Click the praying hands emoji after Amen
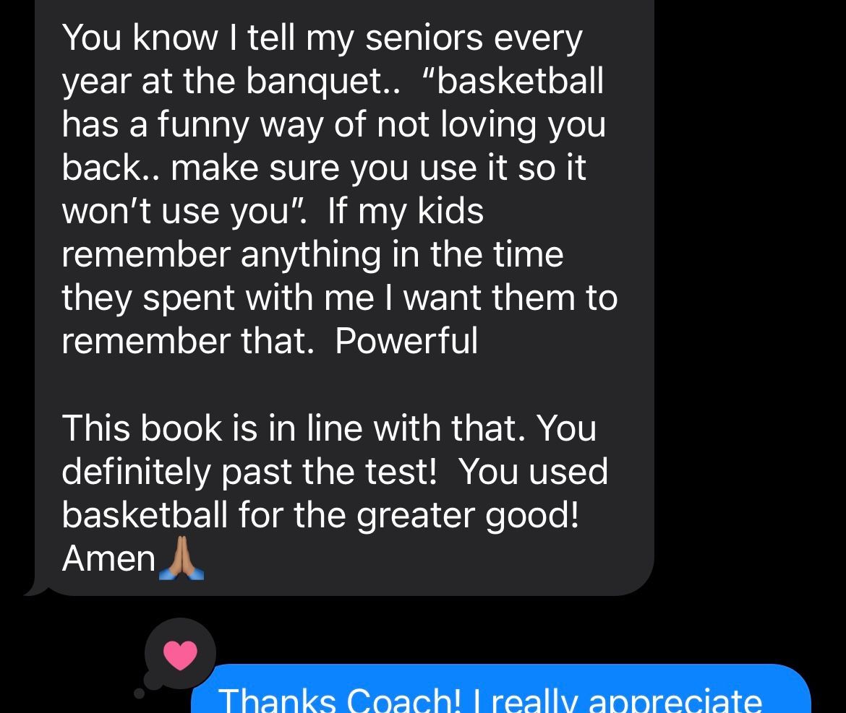Viewport: 846px width, 713px height. (x=181, y=558)
